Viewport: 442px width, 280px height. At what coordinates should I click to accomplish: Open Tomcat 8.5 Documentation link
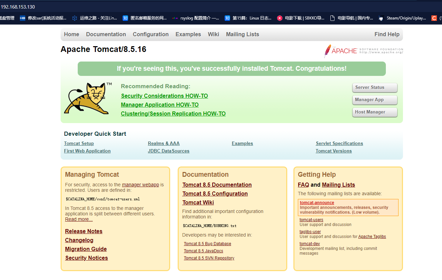[x=217, y=185]
